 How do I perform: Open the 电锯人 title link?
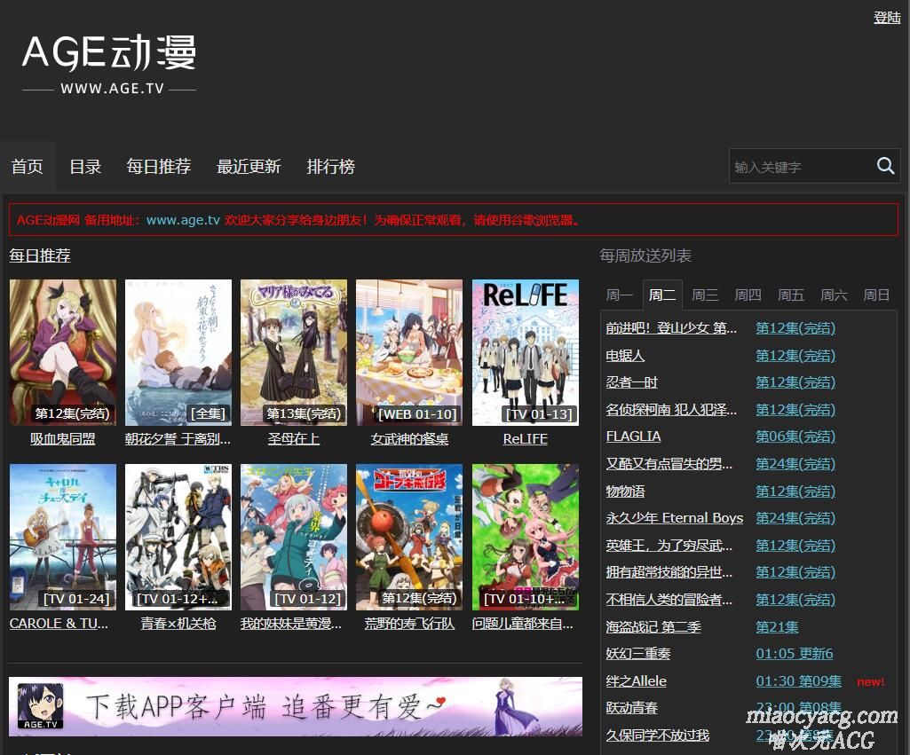[625, 356]
